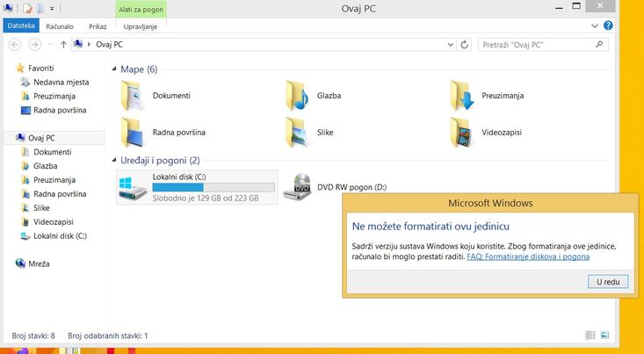The height and width of the screenshot is (354, 644).
Task: Open recent locations dropdown arrow
Action: coord(50,44)
